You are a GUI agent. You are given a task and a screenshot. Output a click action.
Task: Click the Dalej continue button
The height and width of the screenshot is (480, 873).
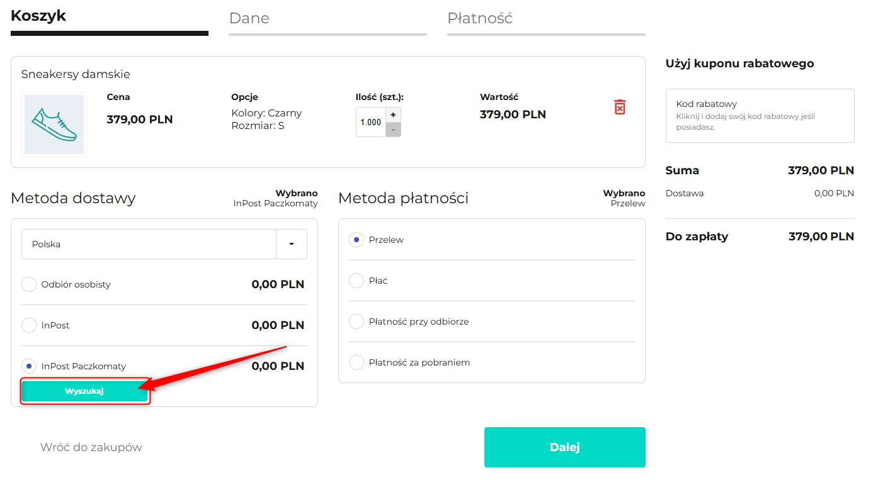(564, 447)
